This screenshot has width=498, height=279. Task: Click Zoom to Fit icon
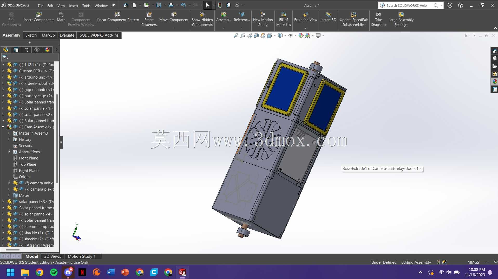pyautogui.click(x=236, y=36)
